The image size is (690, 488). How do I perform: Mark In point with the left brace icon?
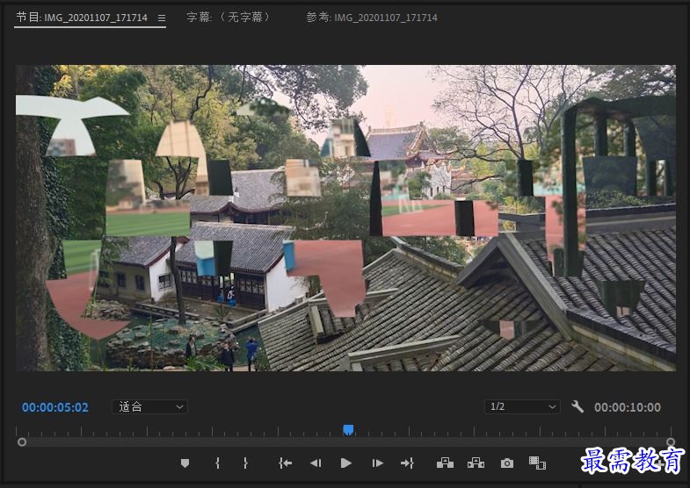[x=217, y=463]
